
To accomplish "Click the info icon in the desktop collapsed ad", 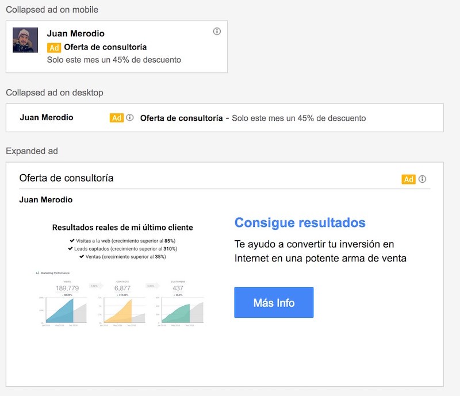I will 130,117.
